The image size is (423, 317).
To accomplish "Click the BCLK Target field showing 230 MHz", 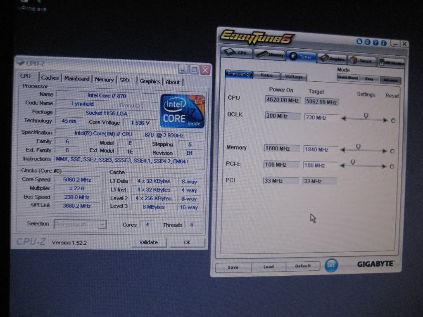I will [321, 118].
